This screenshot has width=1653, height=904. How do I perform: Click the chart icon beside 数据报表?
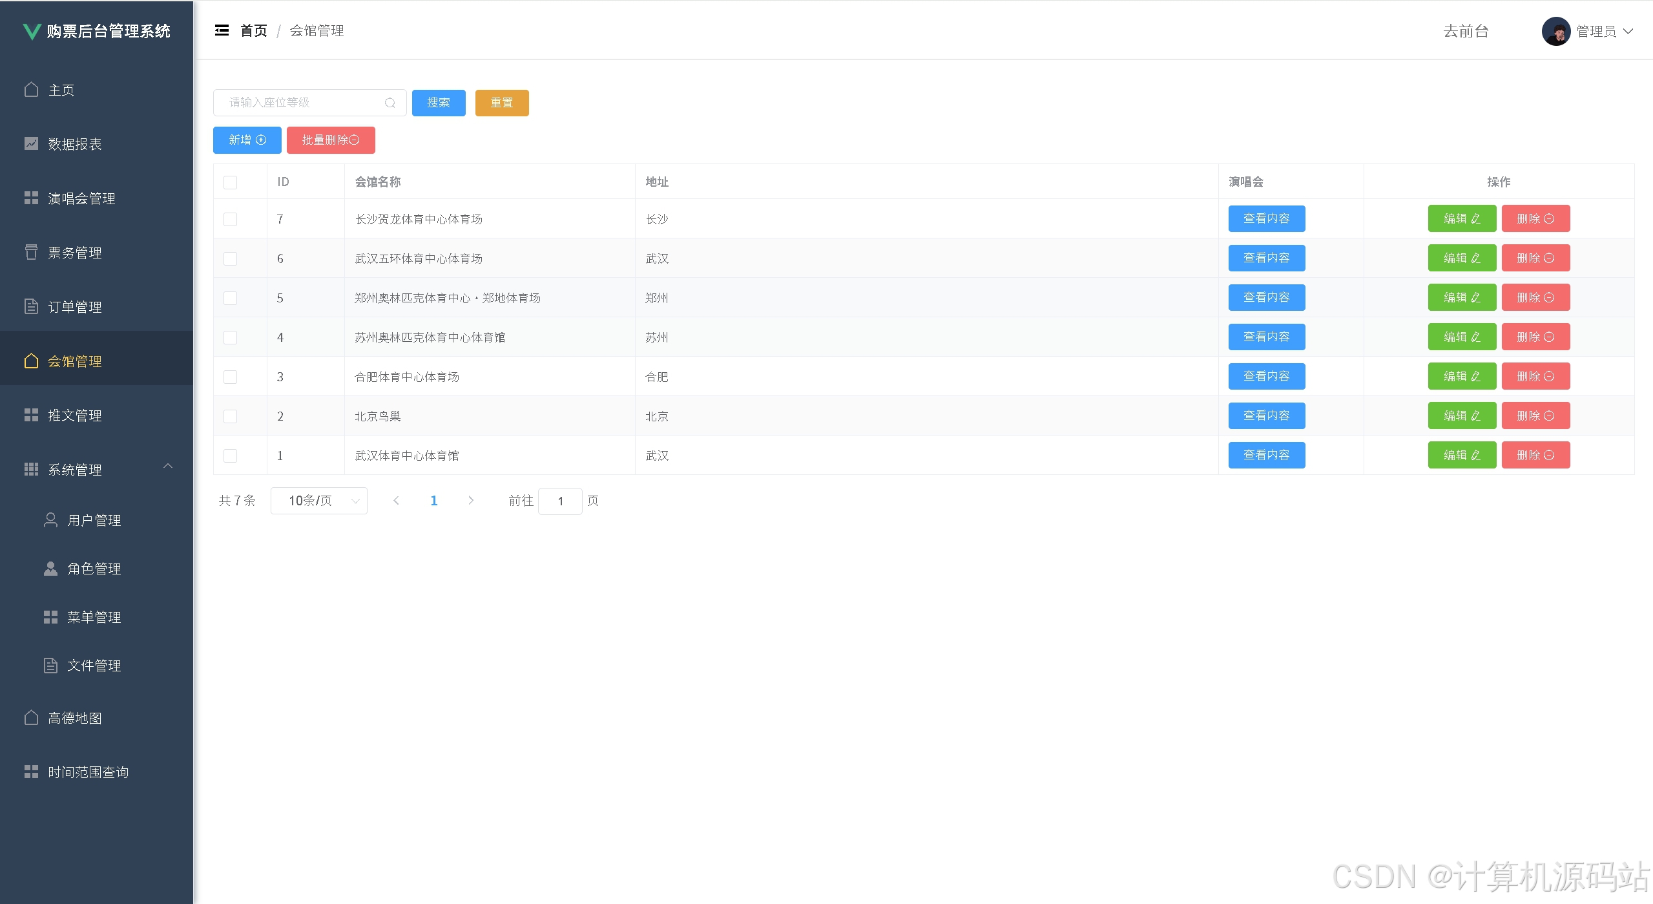point(31,143)
